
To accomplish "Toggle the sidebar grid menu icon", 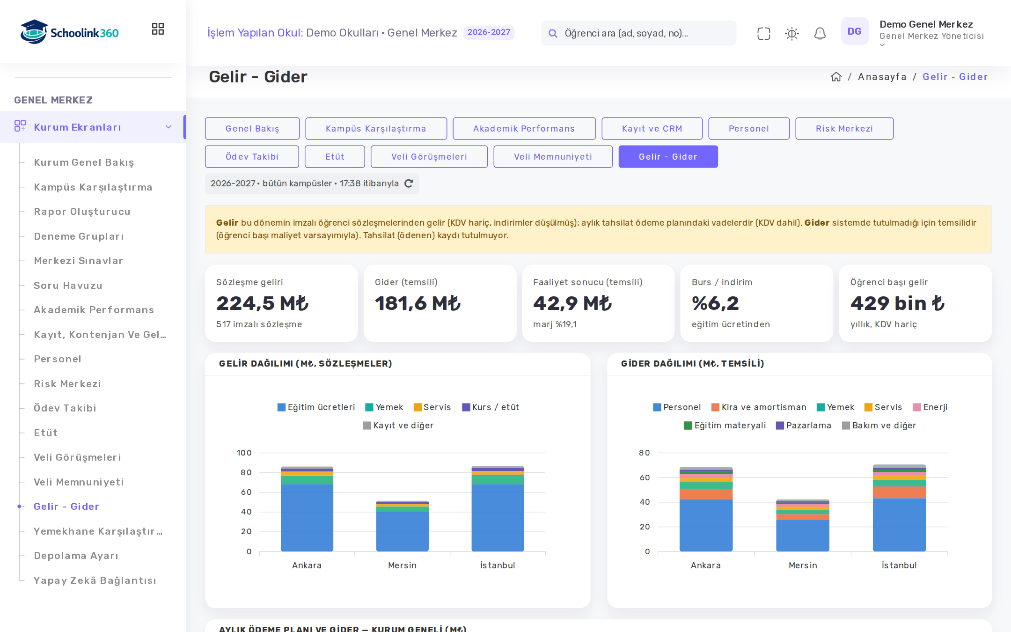I will (x=158, y=29).
